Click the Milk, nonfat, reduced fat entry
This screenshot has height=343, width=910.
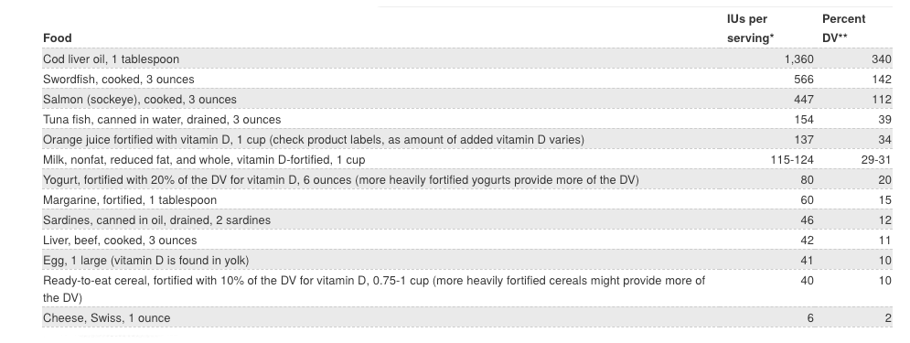pos(204,159)
